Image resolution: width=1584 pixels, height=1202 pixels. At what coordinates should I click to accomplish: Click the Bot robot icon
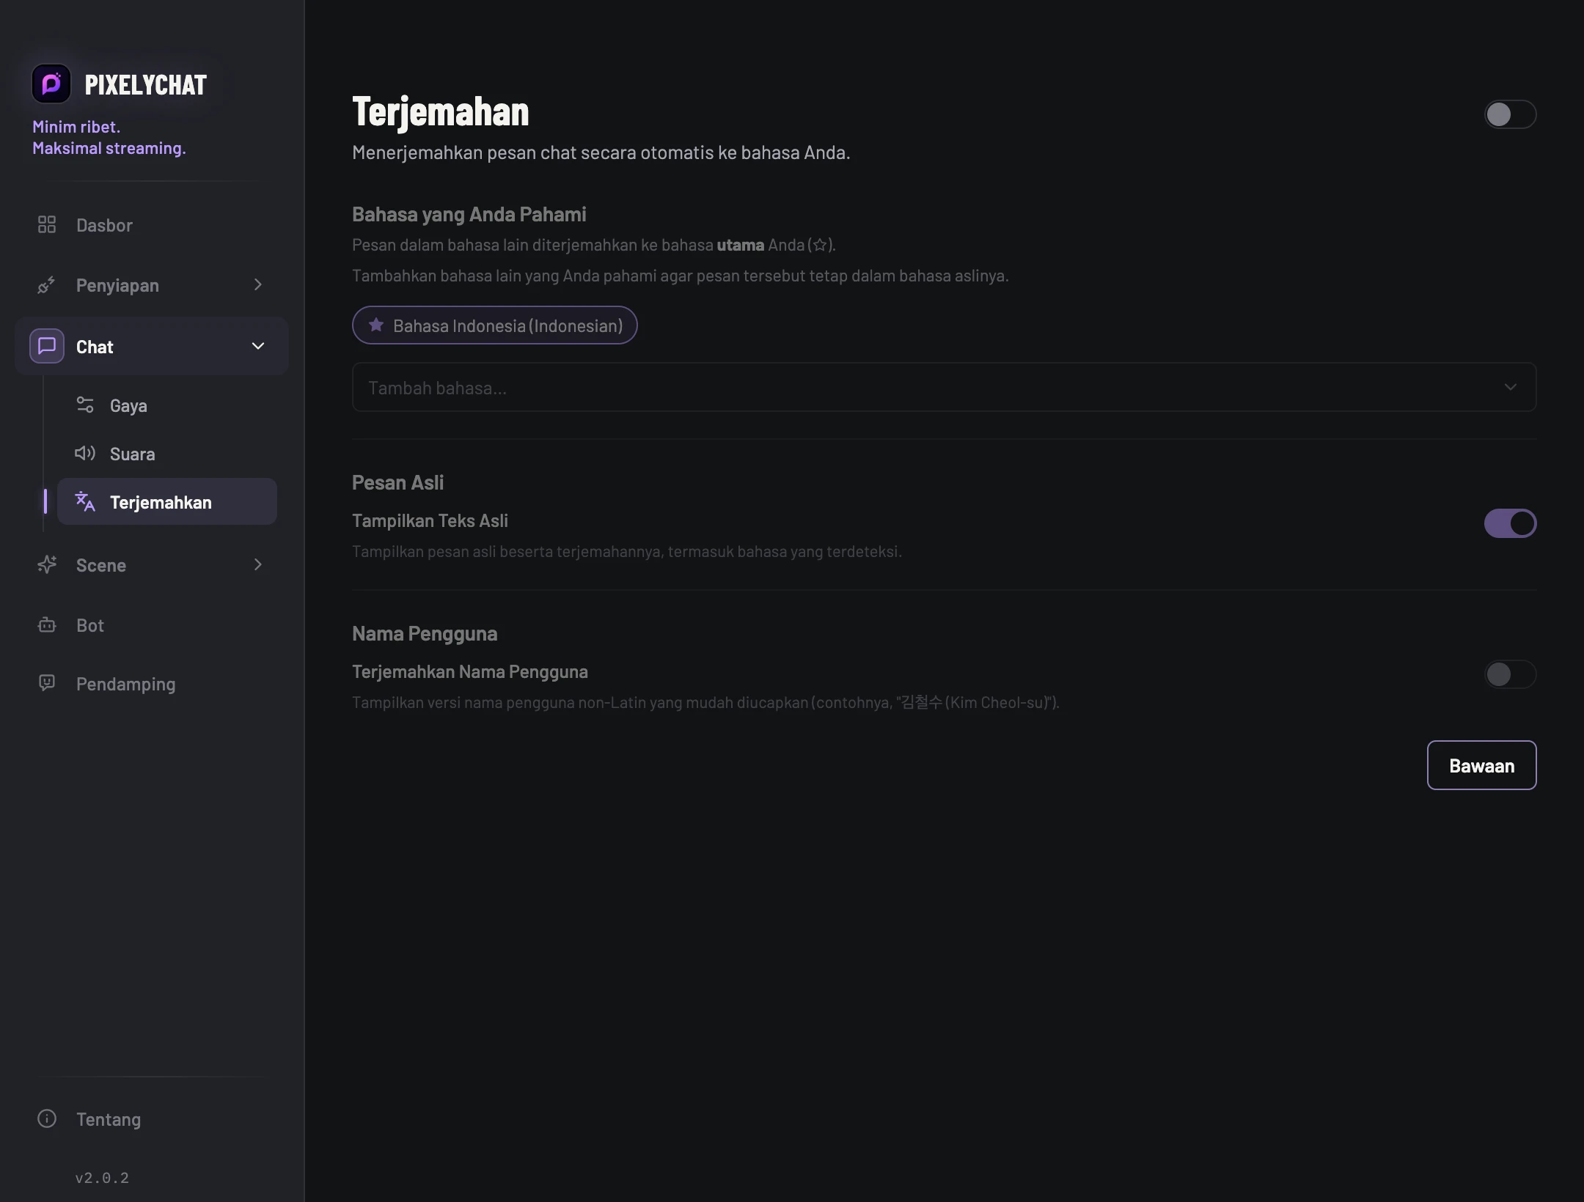(47, 624)
